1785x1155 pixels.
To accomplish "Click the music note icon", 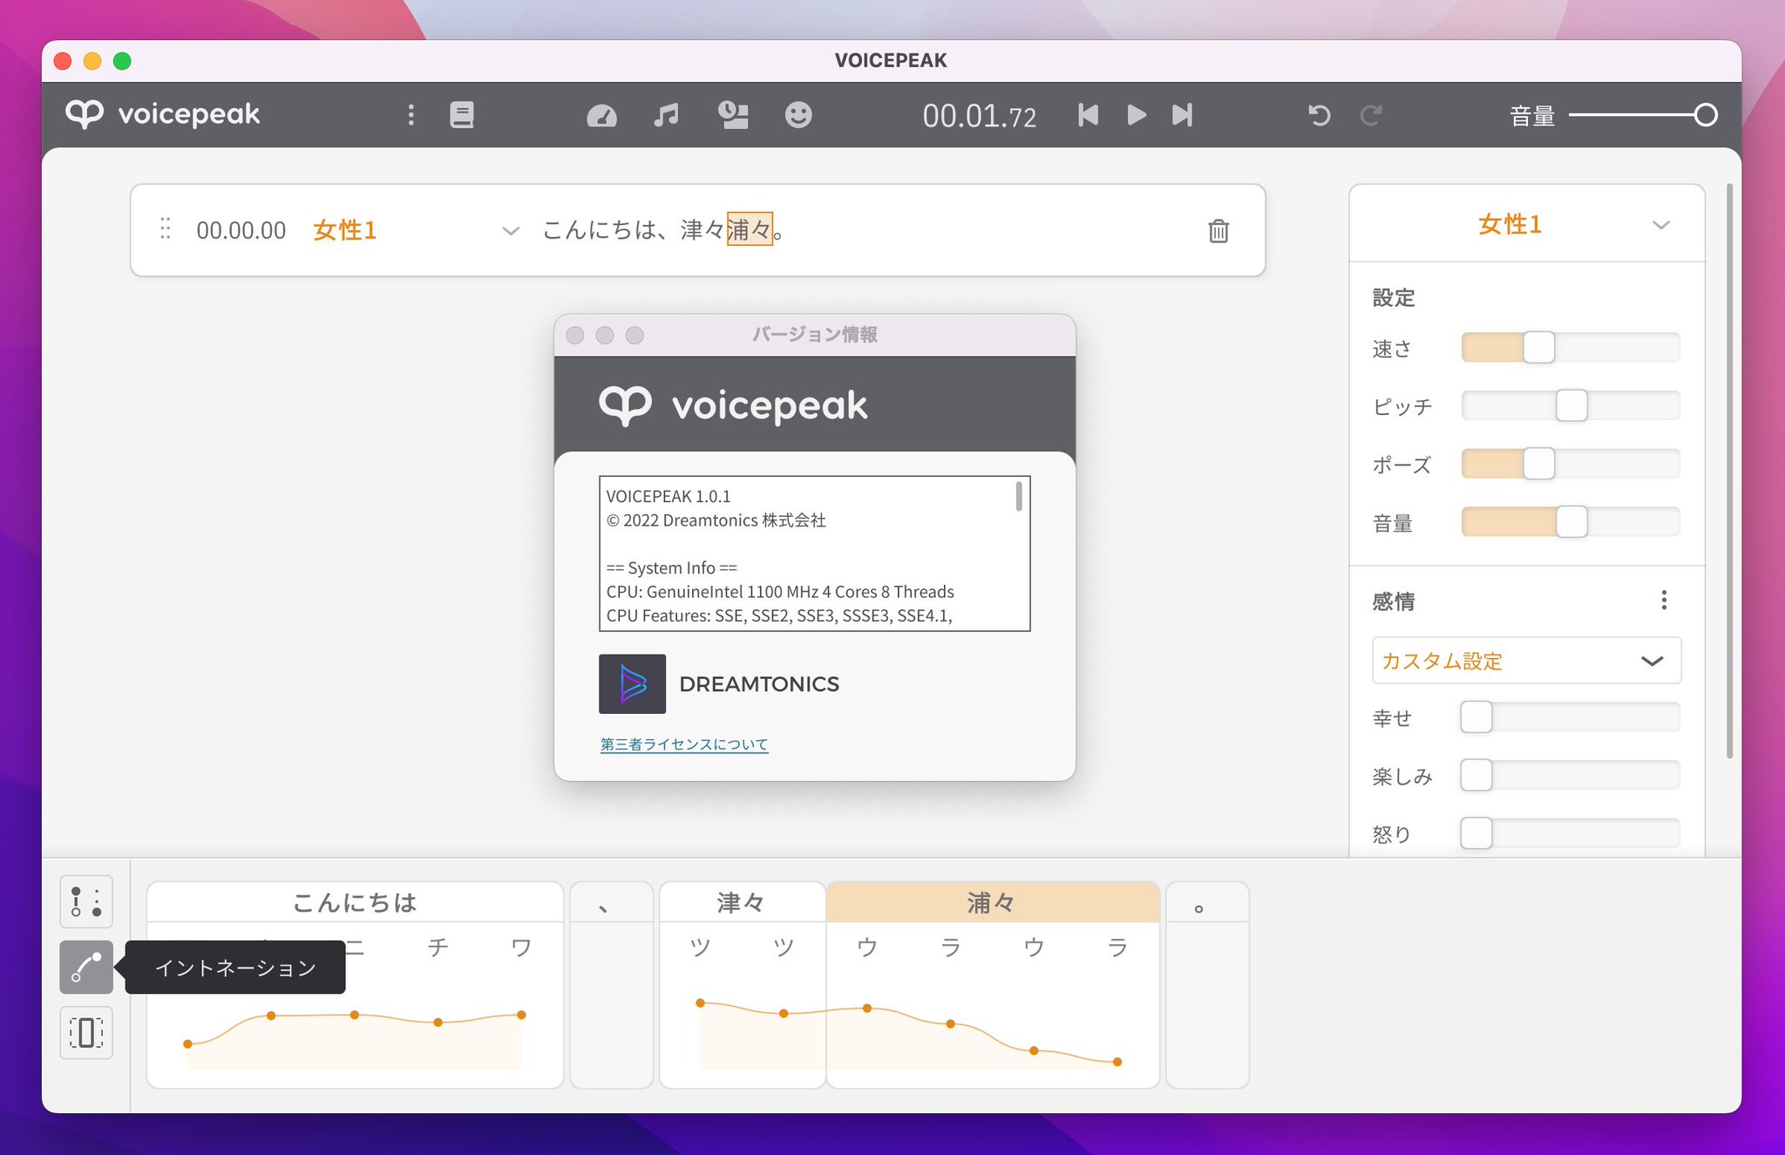I will pos(667,115).
